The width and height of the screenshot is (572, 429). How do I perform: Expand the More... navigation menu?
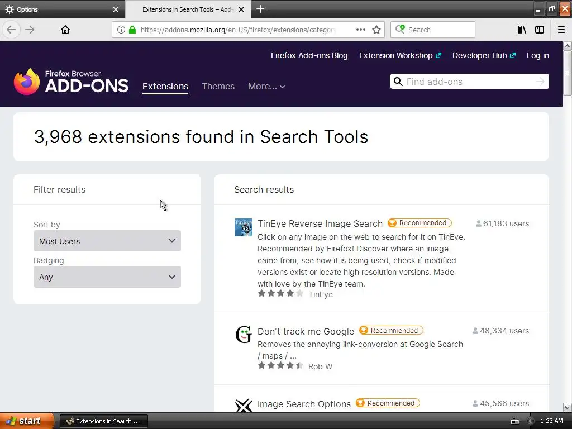266,86
